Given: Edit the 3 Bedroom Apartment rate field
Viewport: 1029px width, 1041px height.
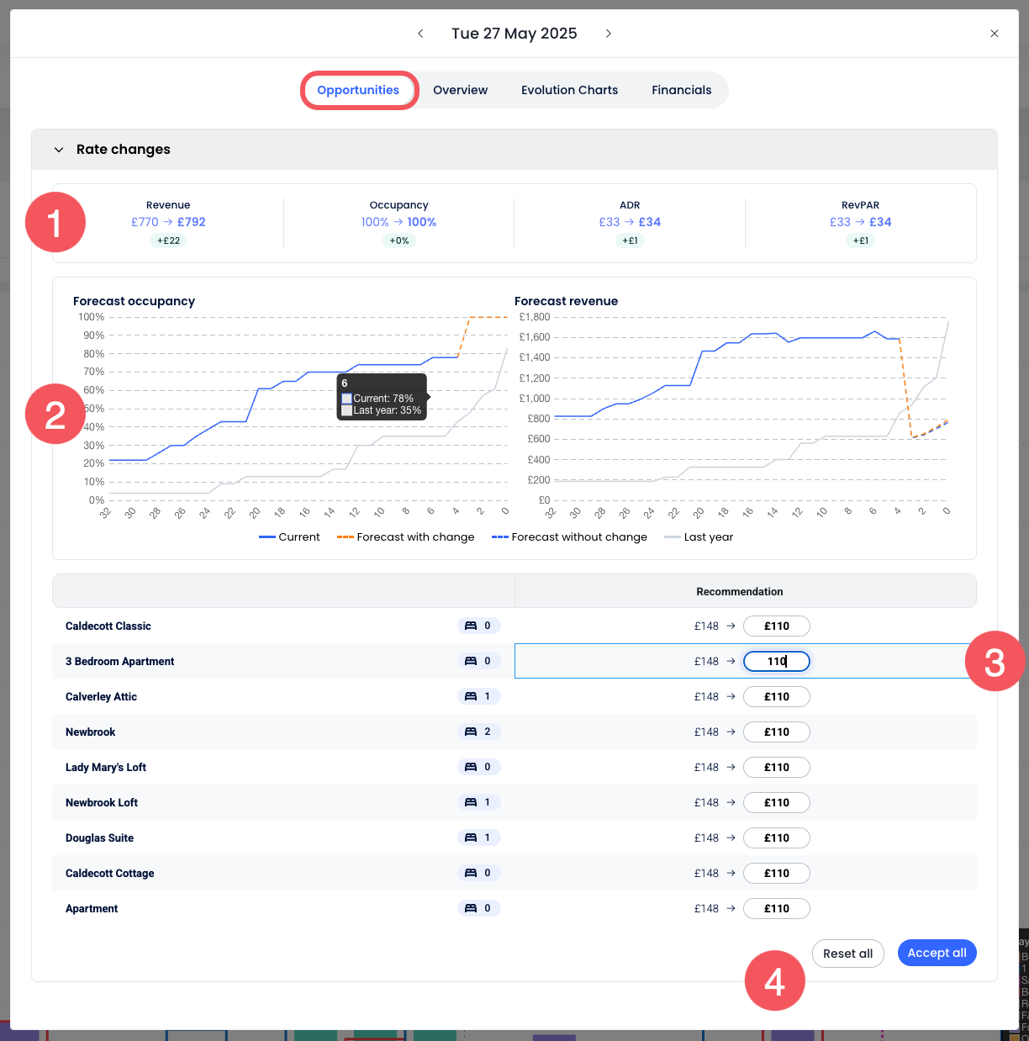Looking at the screenshot, I should [x=776, y=662].
